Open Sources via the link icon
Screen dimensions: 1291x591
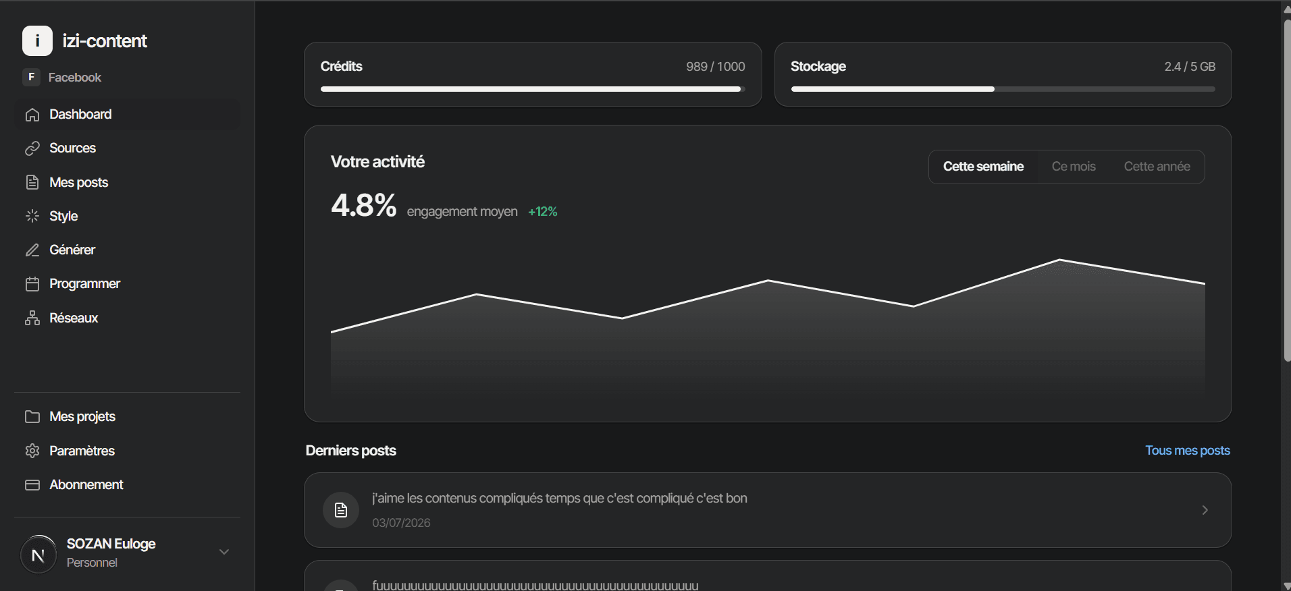click(32, 148)
